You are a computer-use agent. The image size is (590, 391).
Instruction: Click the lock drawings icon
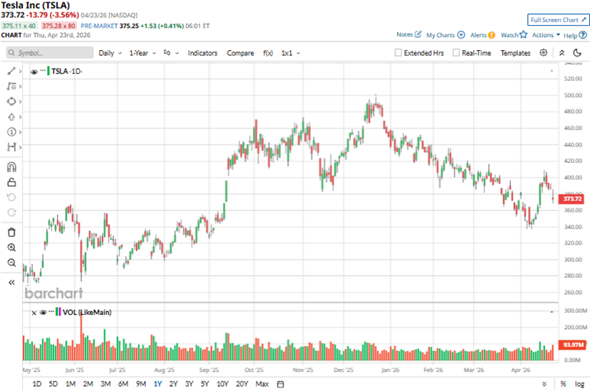coord(11,182)
